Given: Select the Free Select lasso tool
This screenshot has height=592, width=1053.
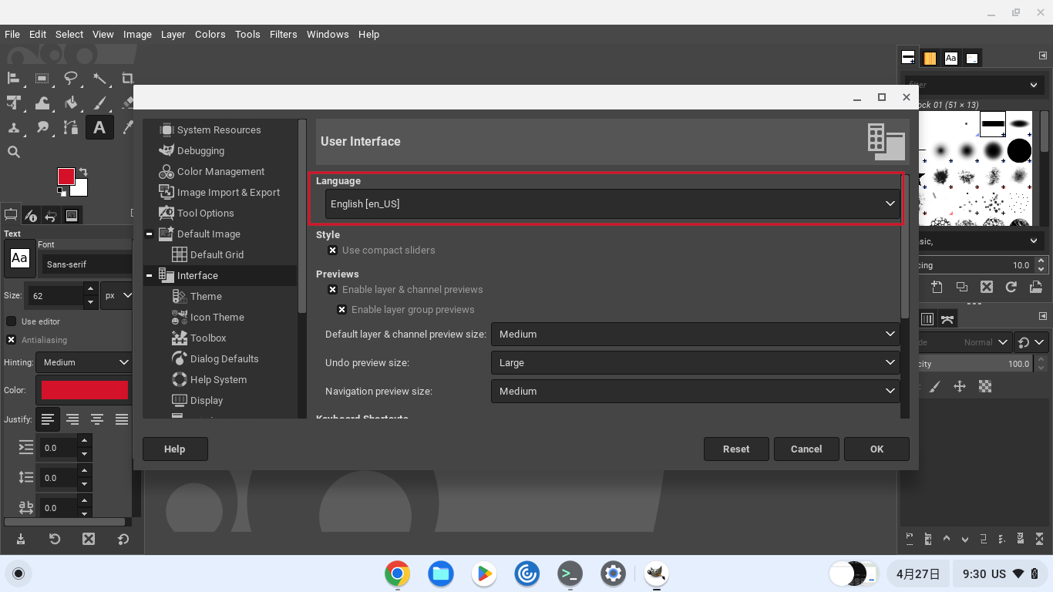Looking at the screenshot, I should (71, 78).
